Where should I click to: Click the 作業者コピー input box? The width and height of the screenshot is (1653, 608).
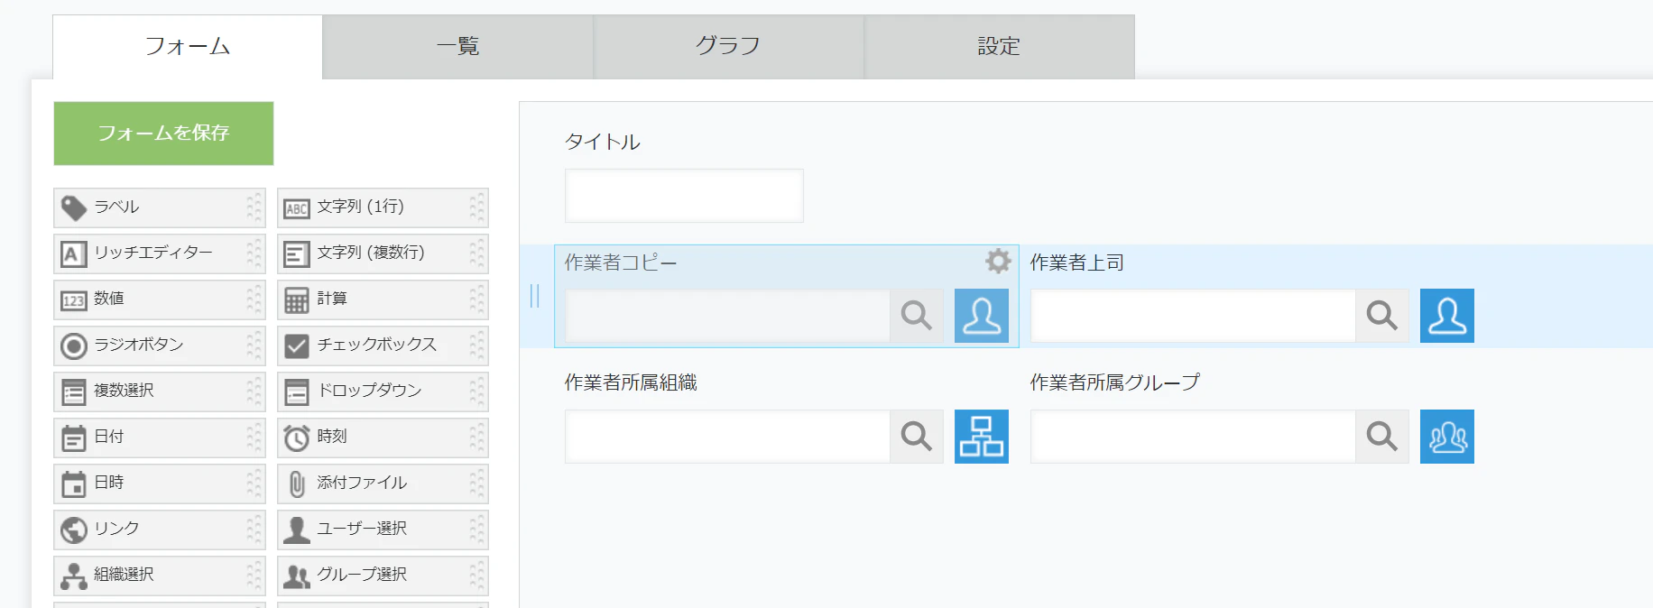[727, 316]
